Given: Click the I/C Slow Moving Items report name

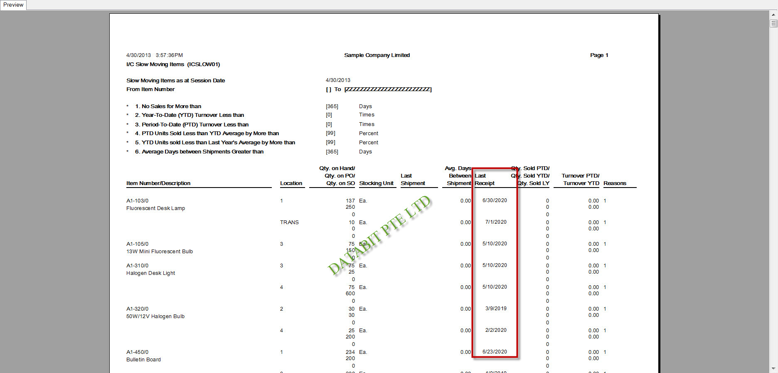Looking at the screenshot, I should (173, 64).
